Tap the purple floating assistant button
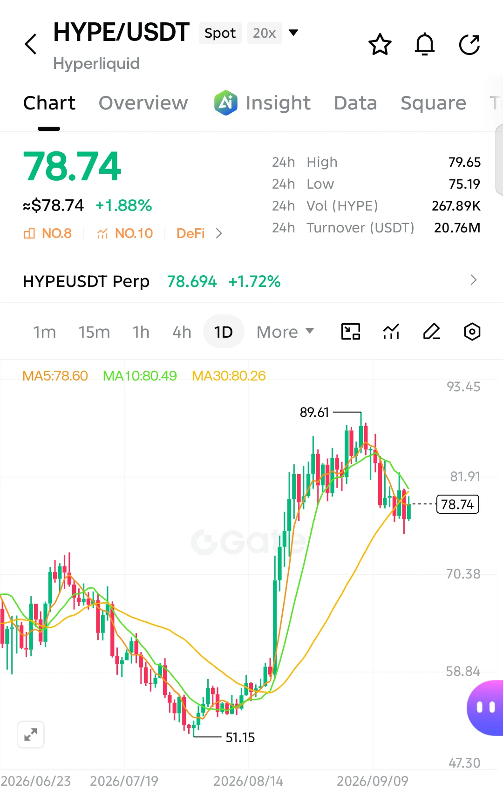The image size is (503, 789). tap(485, 708)
